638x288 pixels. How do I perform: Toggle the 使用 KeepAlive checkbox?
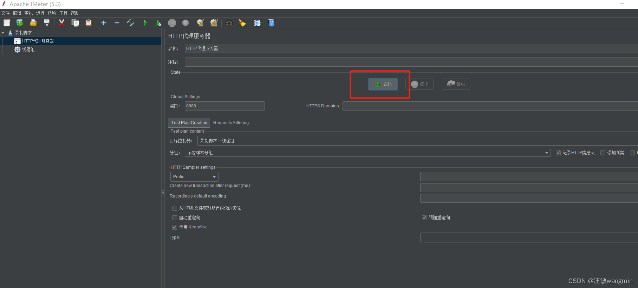point(175,227)
